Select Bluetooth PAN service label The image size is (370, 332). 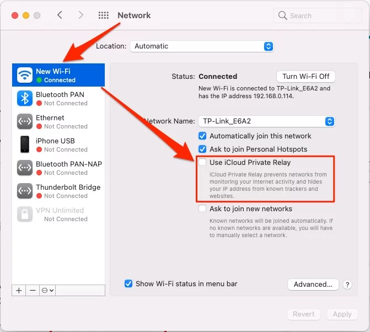(x=60, y=94)
